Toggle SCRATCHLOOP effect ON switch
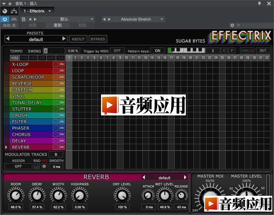The height and width of the screenshot is (215, 274). (62, 77)
